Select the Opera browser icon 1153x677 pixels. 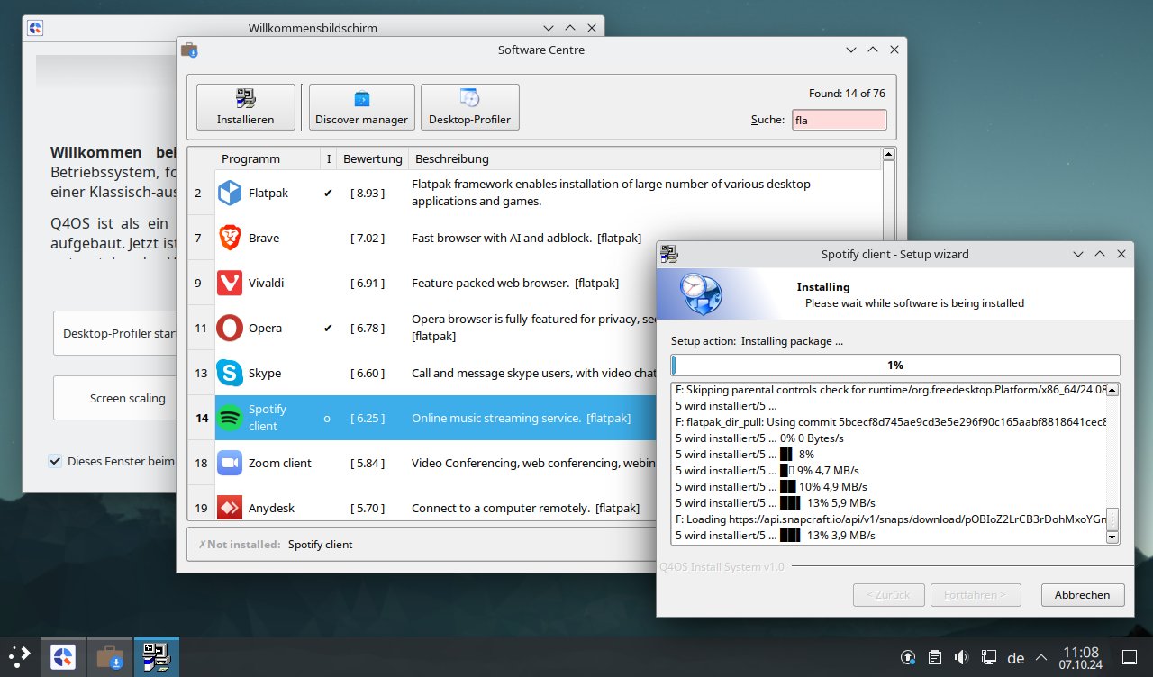tap(231, 328)
